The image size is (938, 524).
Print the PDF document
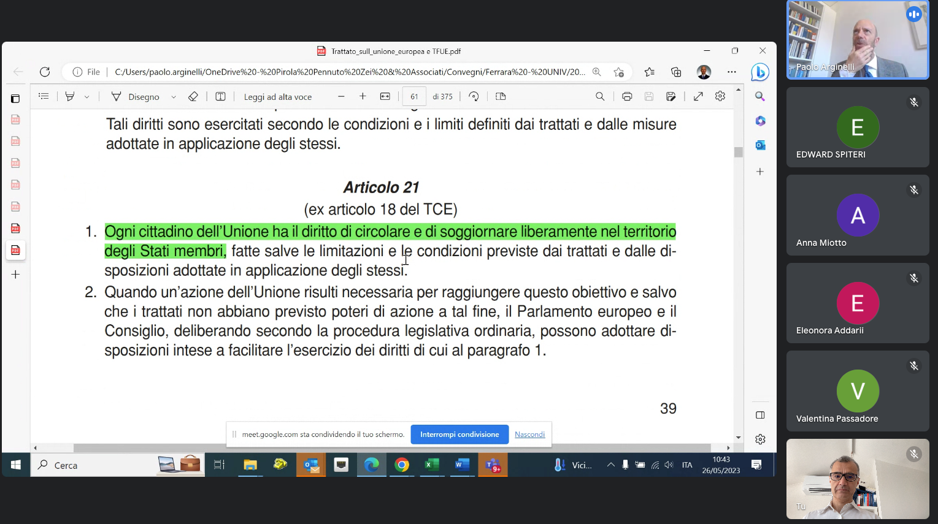(627, 96)
